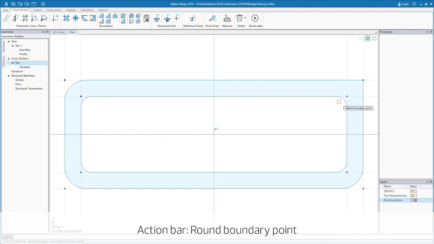
Task: Open the Delete tool dropdown arrow
Action: click(x=245, y=18)
